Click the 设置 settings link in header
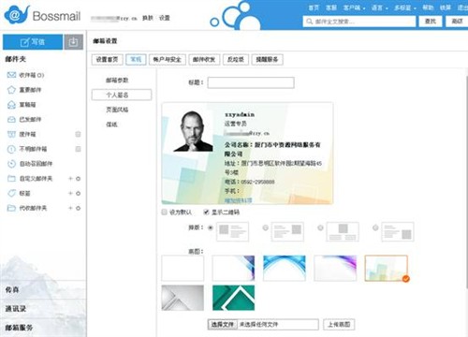 (x=165, y=18)
